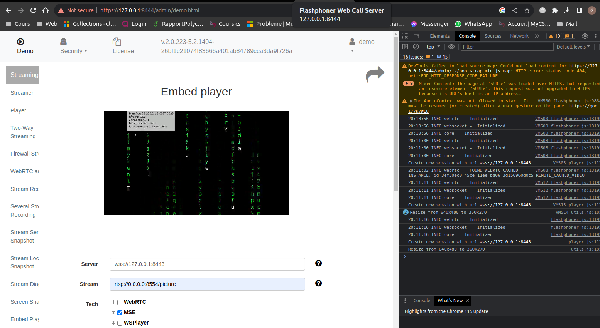Expand the Mixed Content grouped messages
Image resolution: width=600 pixels, height=328 pixels.
[x=409, y=84]
